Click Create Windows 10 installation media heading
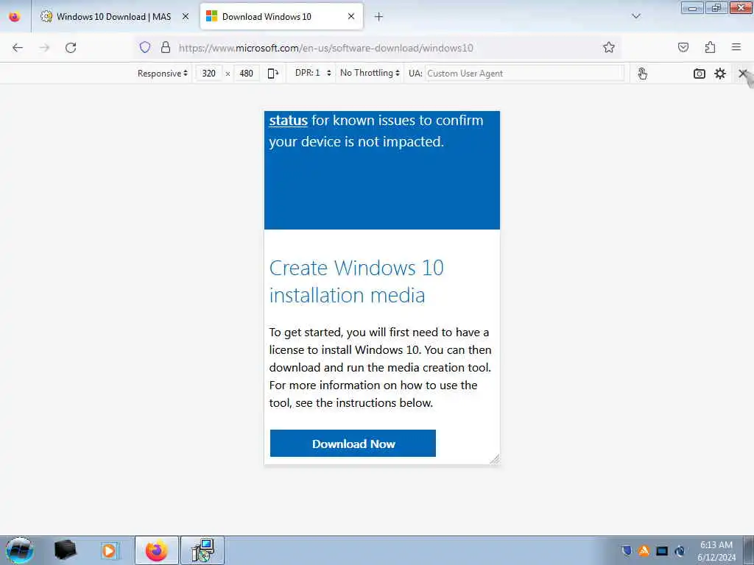The height and width of the screenshot is (565, 754). 356,282
